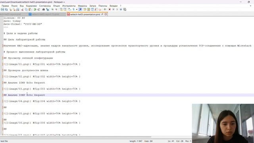Open the Поиск menu
The width and height of the screenshot is (254, 143).
14,6
